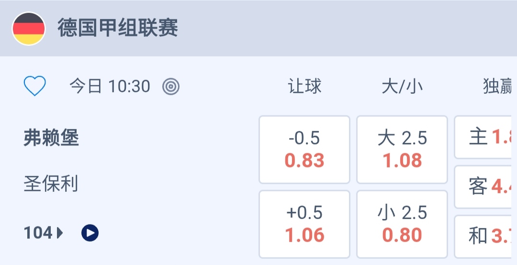Expand the 104 more markets arrow
517x265 pixels.
pyautogui.click(x=60, y=233)
